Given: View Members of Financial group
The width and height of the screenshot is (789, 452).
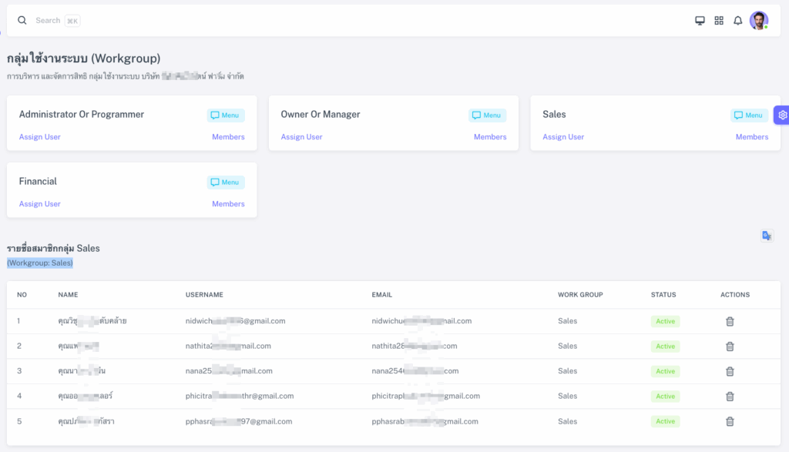Looking at the screenshot, I should coord(228,204).
